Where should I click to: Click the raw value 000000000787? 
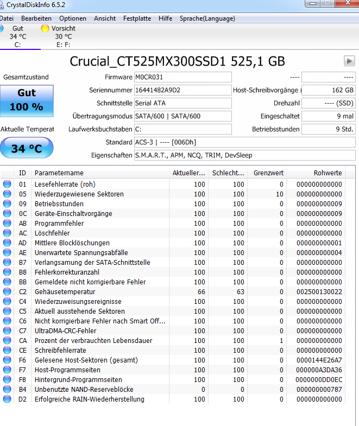click(319, 390)
